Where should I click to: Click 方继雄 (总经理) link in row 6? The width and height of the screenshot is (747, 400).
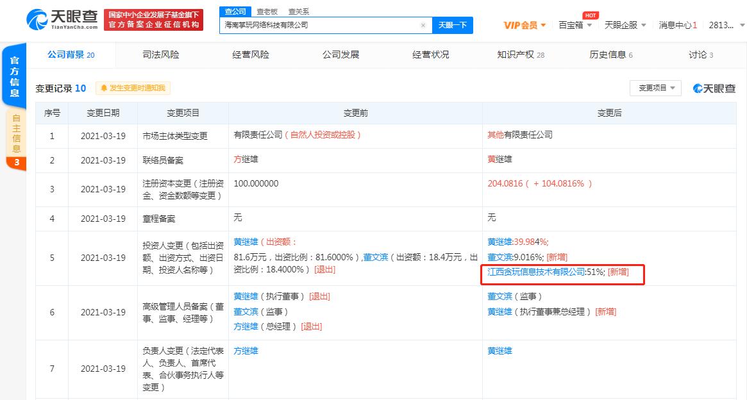click(246, 326)
